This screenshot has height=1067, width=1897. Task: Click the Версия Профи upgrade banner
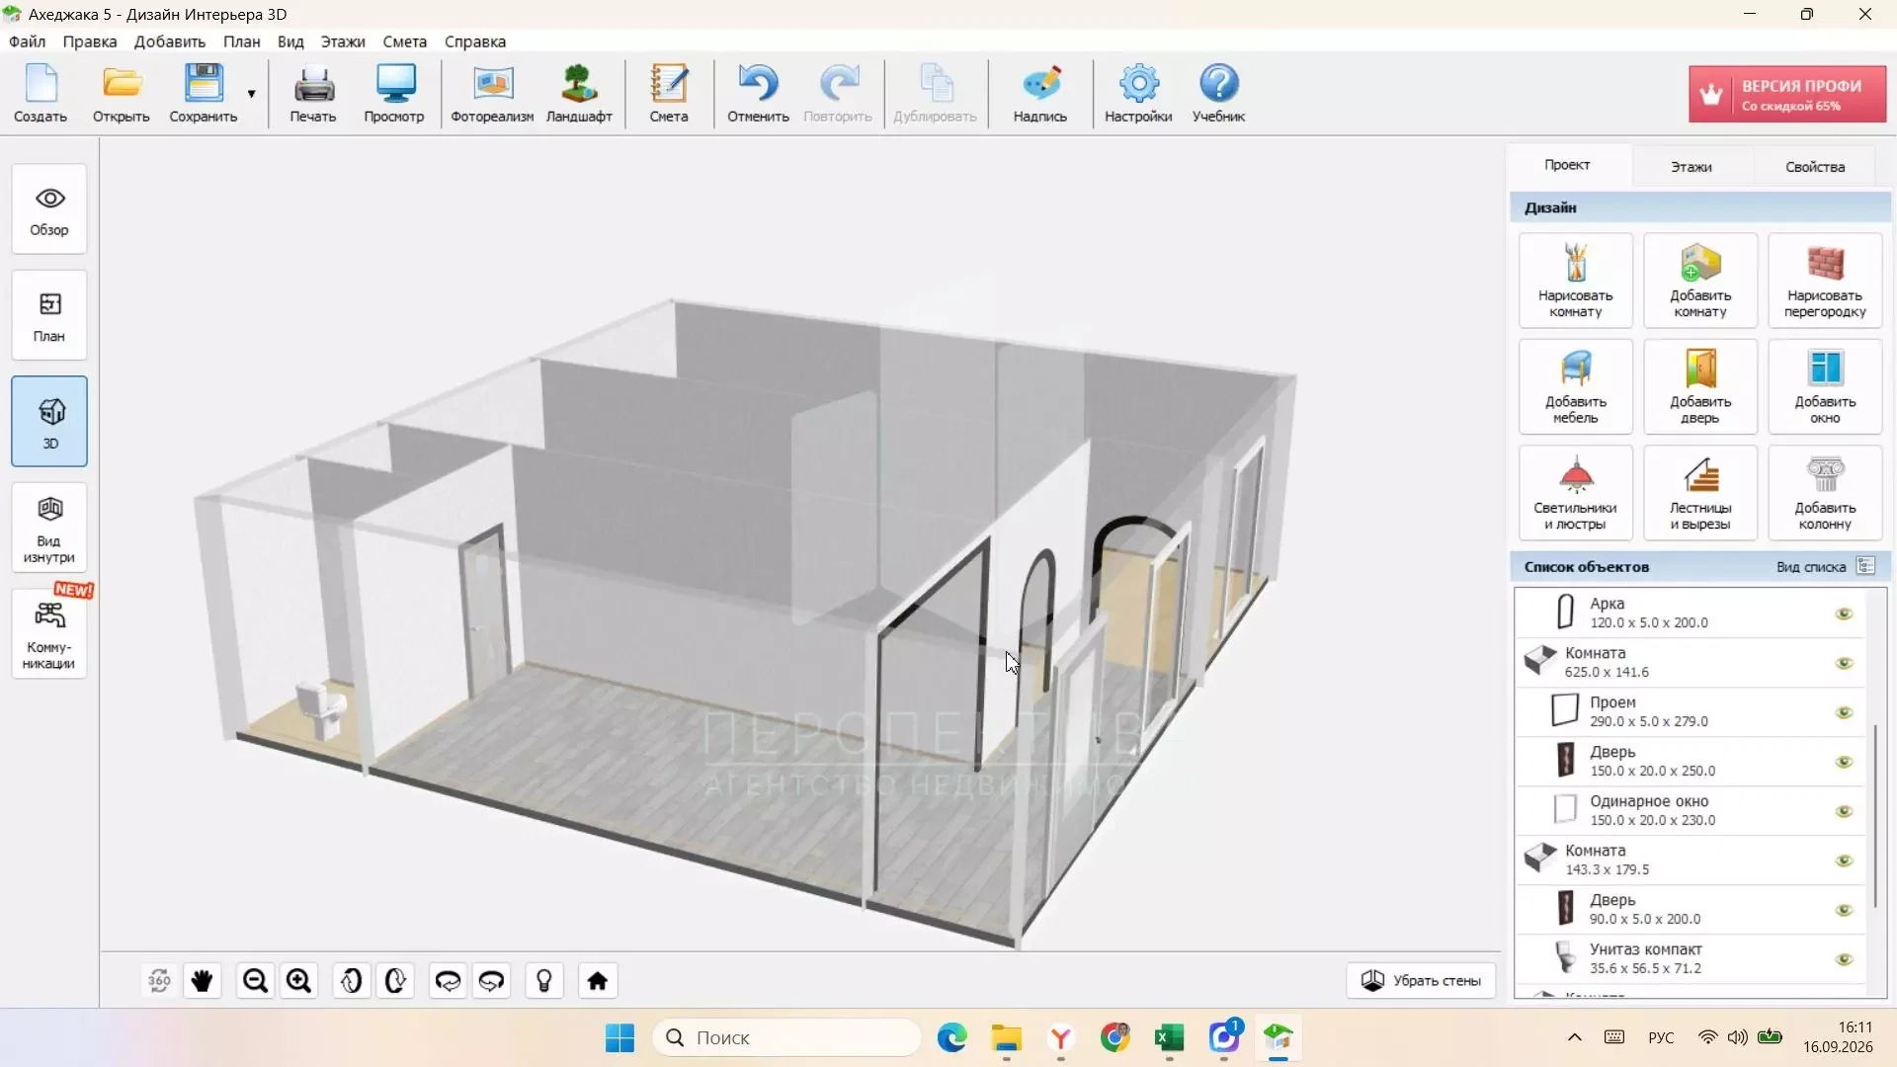coord(1786,94)
